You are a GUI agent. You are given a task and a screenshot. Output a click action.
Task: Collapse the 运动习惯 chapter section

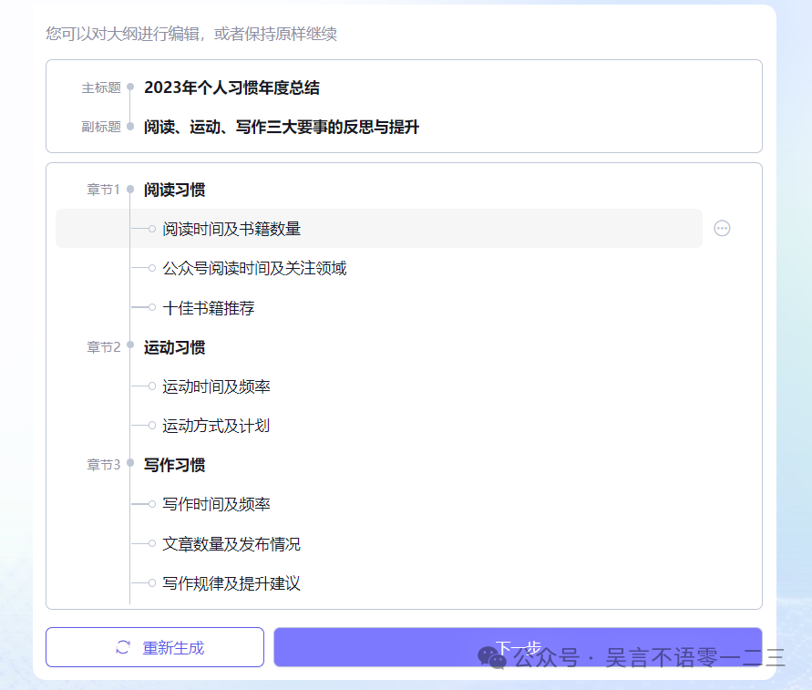point(130,346)
